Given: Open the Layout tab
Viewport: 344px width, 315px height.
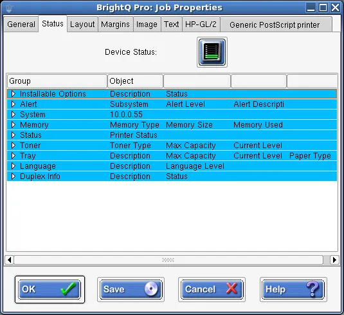Looking at the screenshot, I should click(x=82, y=24).
